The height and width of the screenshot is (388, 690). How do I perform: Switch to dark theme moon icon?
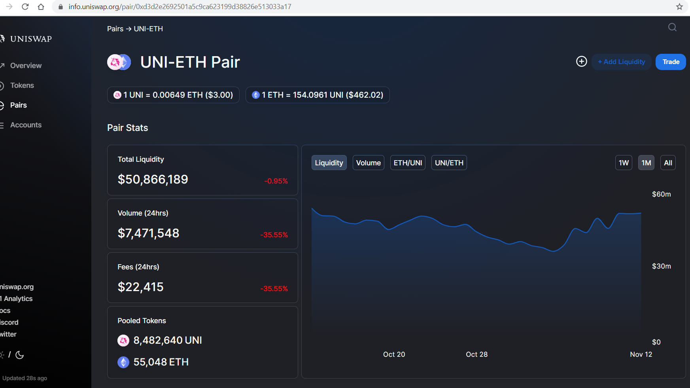[x=19, y=355]
